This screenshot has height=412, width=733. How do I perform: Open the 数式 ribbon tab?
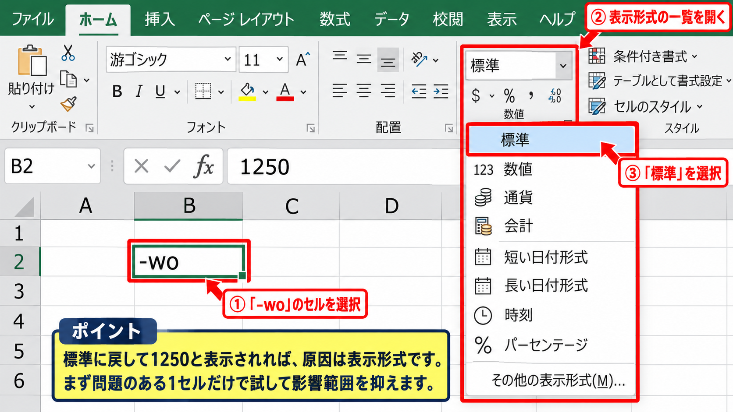point(334,19)
